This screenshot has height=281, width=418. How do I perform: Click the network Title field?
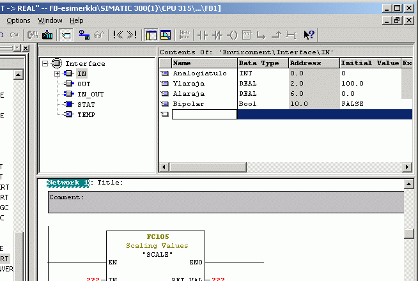(110, 183)
